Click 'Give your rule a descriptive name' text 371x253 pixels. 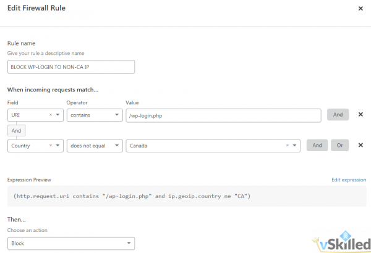(x=46, y=54)
